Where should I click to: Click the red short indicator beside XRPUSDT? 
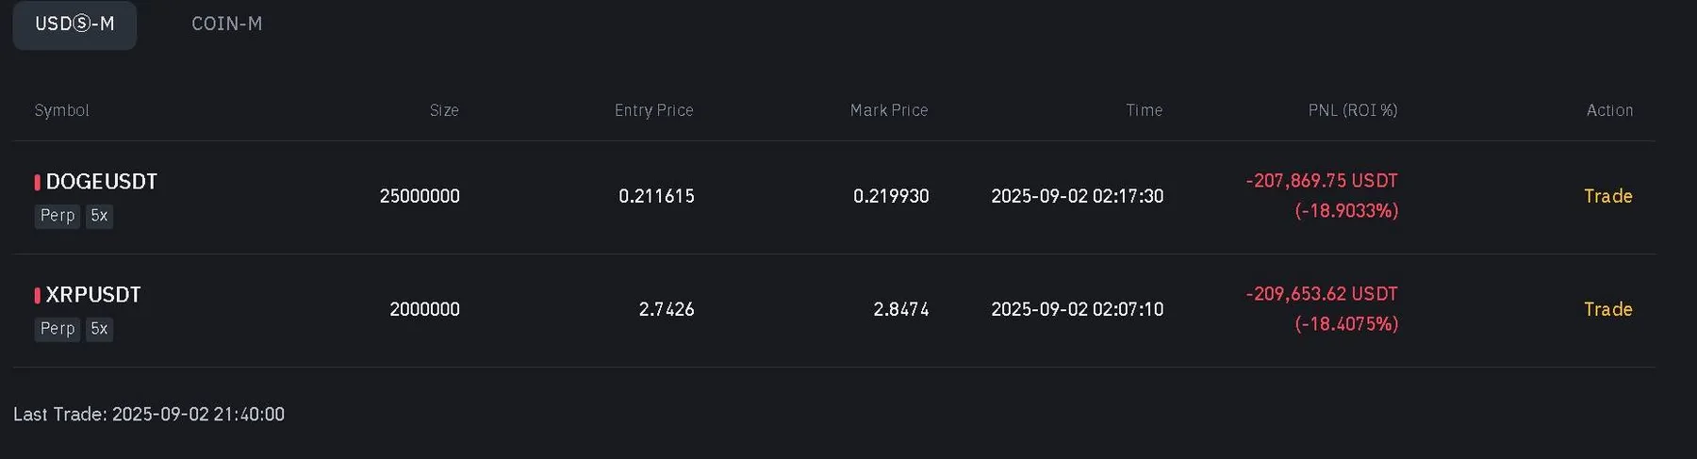pyautogui.click(x=38, y=295)
